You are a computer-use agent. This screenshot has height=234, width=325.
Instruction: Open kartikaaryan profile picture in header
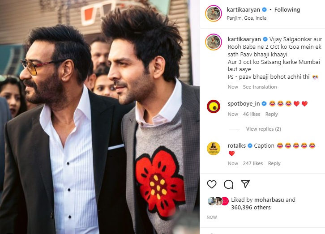point(214,13)
